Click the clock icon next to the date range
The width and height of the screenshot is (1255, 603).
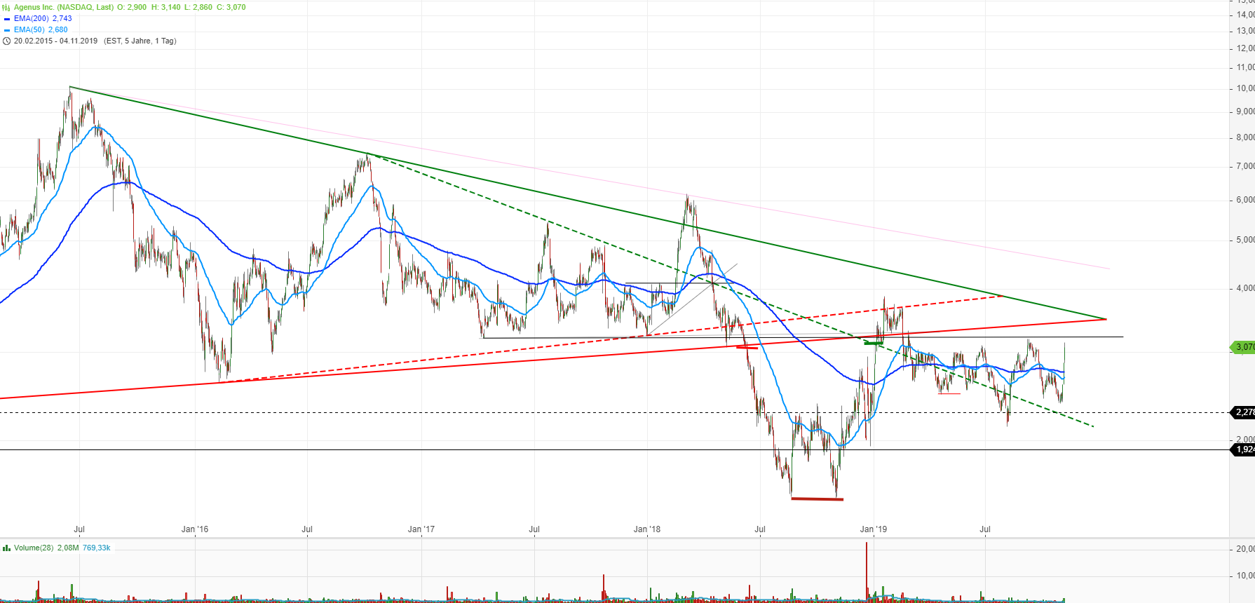[6, 41]
